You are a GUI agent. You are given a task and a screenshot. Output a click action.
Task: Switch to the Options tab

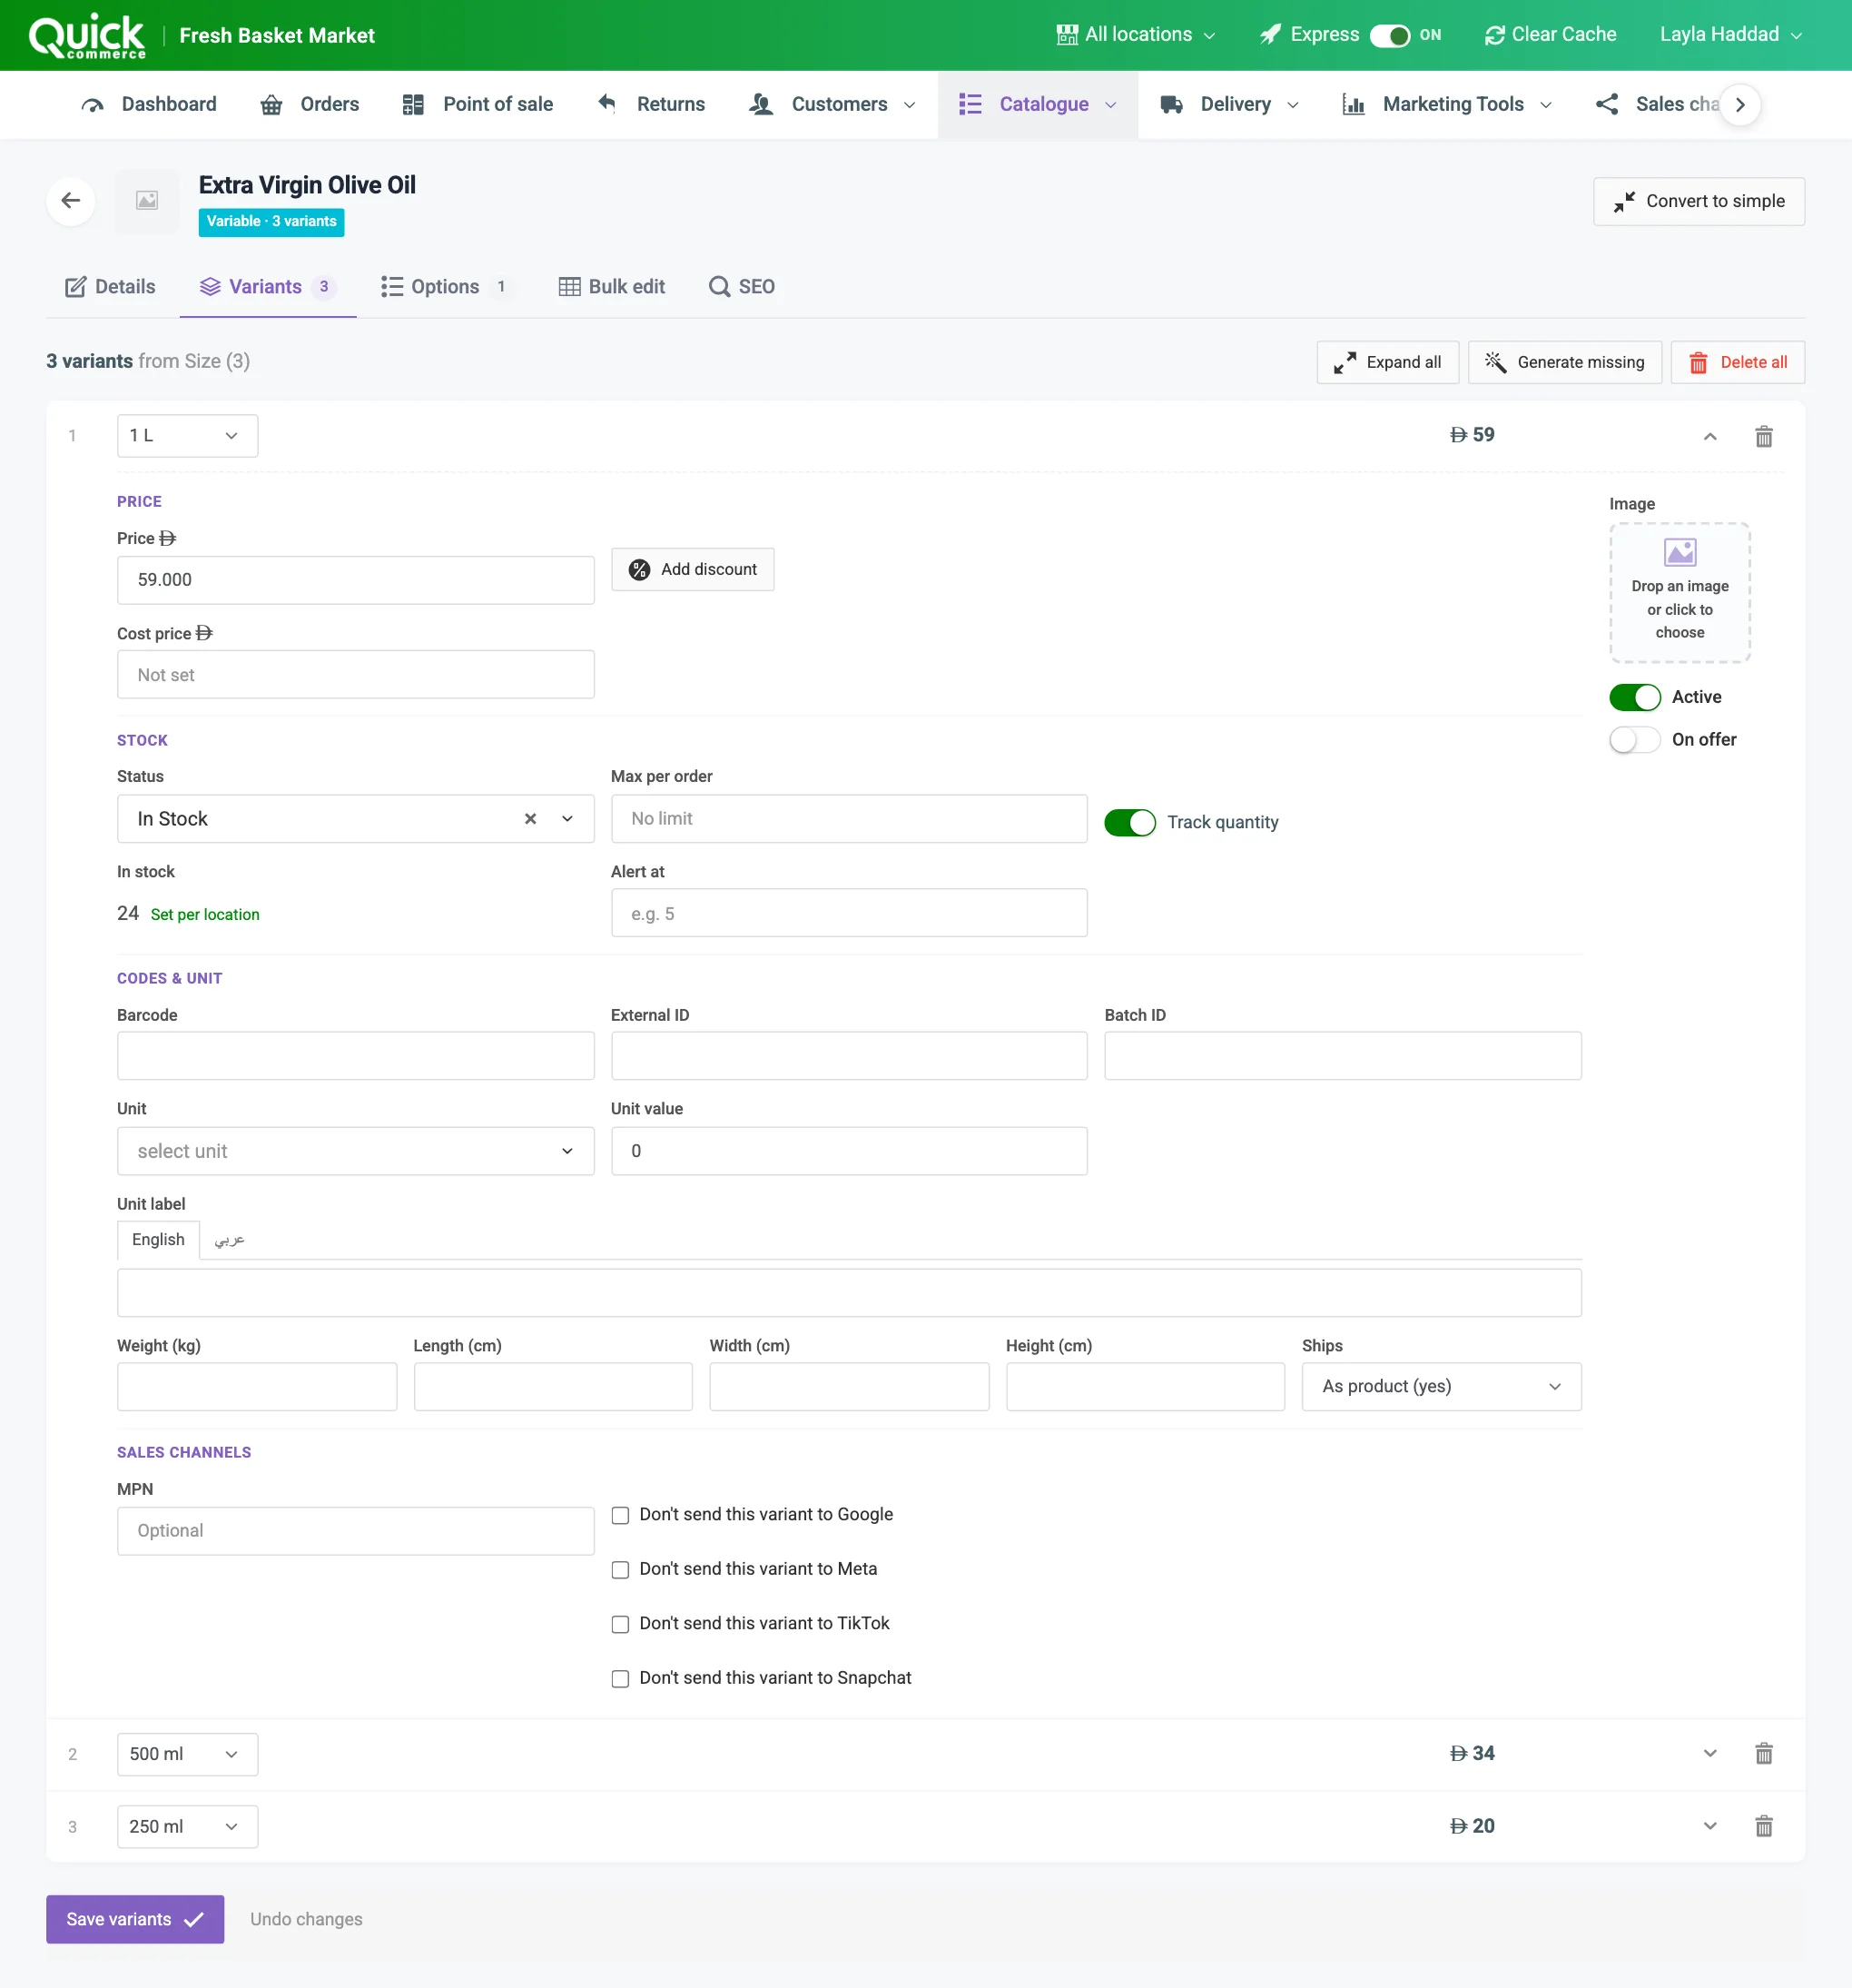pos(446,287)
